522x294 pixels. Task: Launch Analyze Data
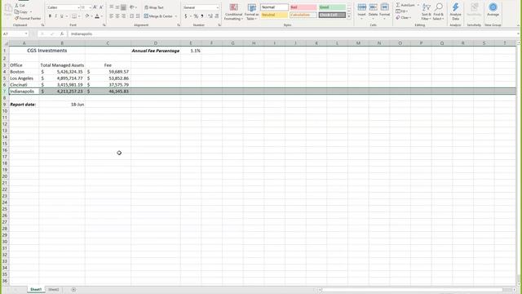pos(455,12)
